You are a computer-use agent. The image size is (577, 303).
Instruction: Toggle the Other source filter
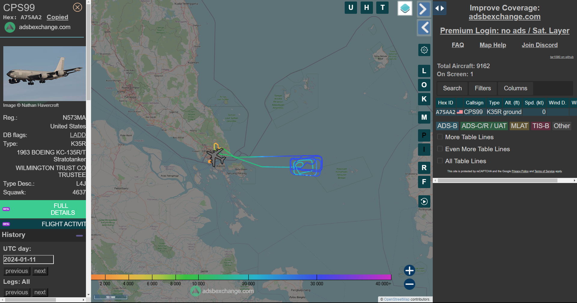[x=562, y=126]
